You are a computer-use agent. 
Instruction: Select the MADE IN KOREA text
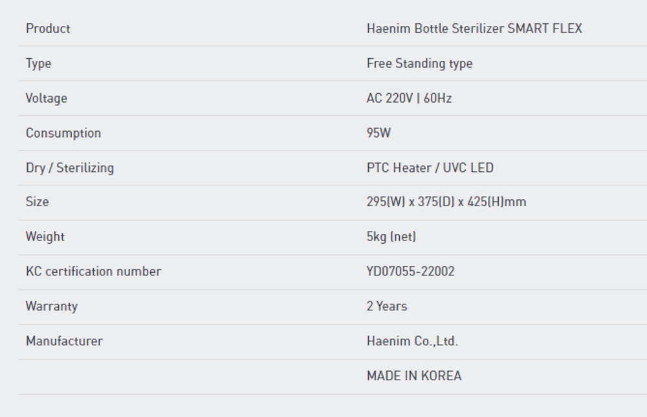pos(413,376)
